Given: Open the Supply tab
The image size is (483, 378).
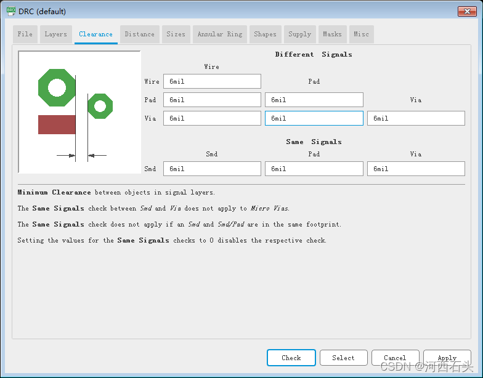Looking at the screenshot, I should pos(299,34).
